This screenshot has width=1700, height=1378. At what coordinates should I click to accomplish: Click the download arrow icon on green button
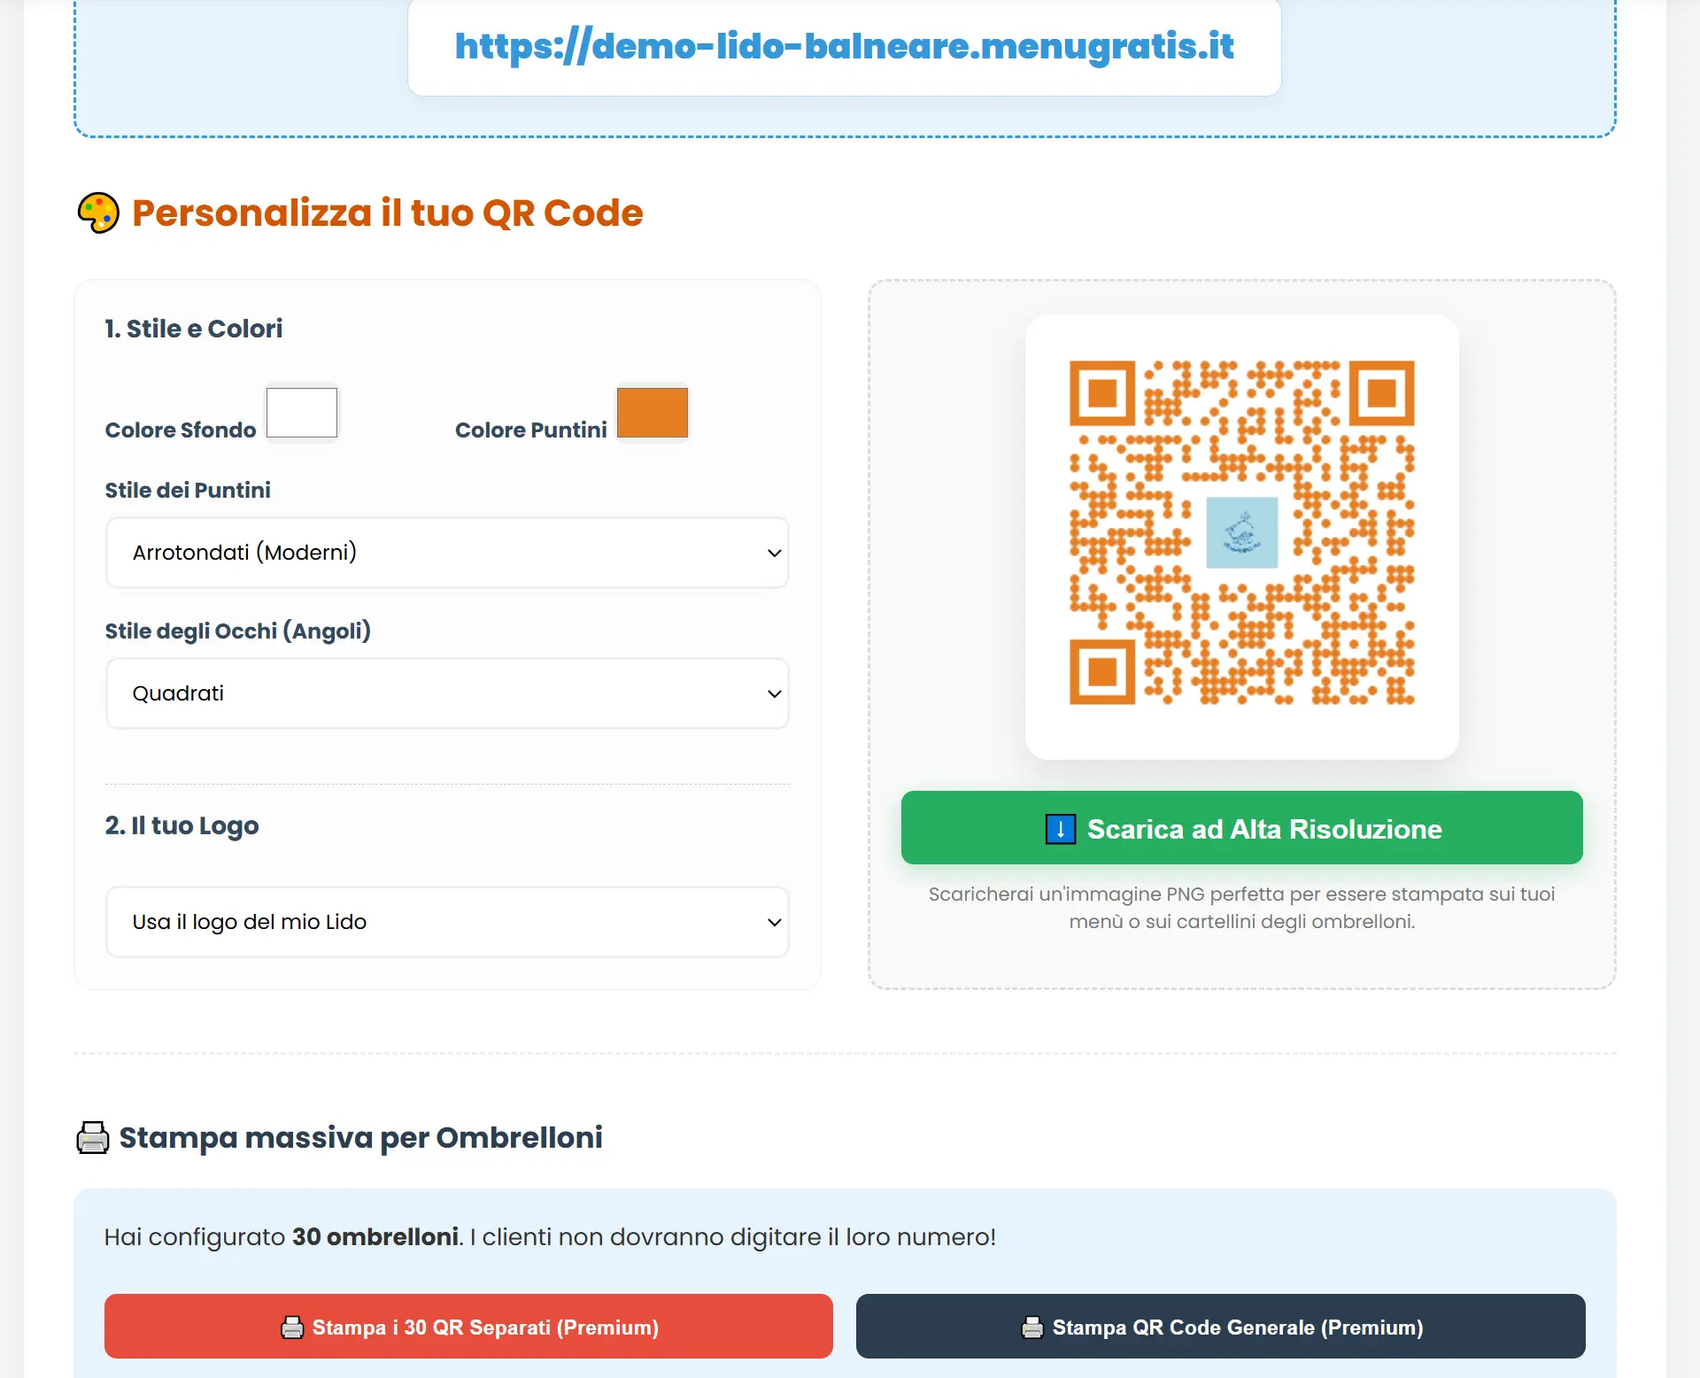click(1060, 829)
